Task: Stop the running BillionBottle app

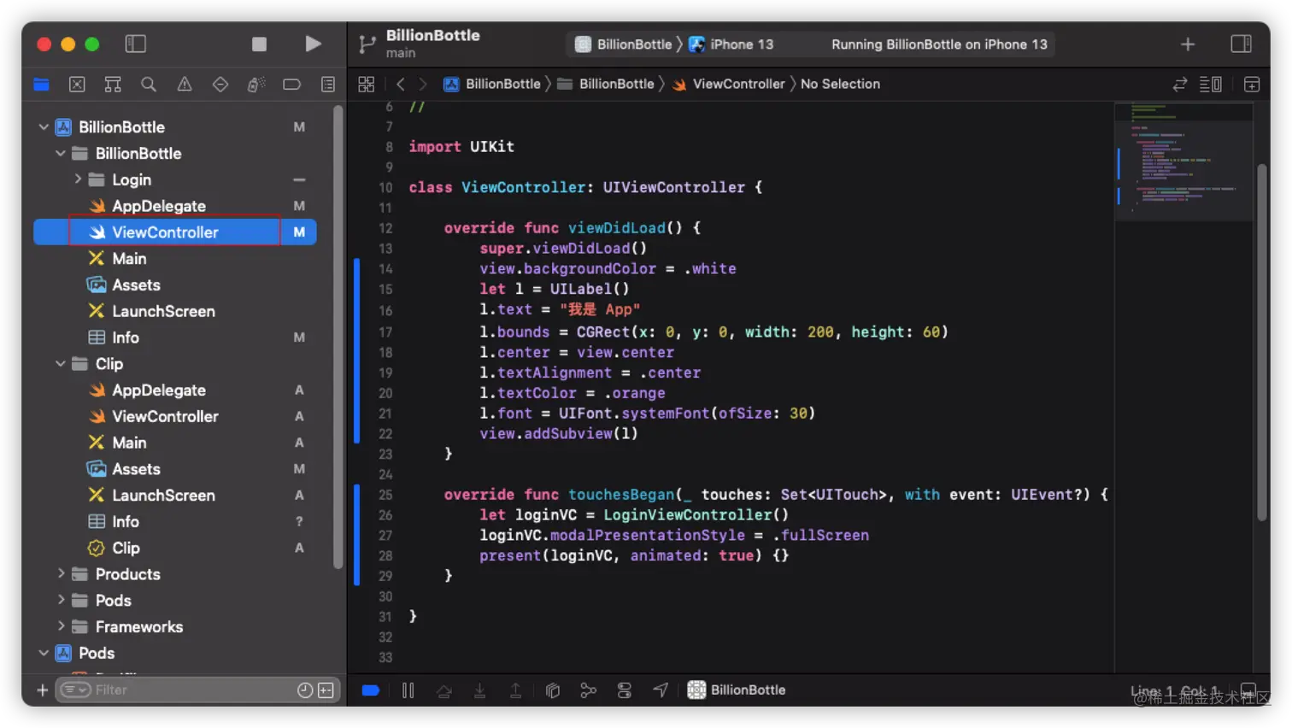Action: tap(259, 44)
